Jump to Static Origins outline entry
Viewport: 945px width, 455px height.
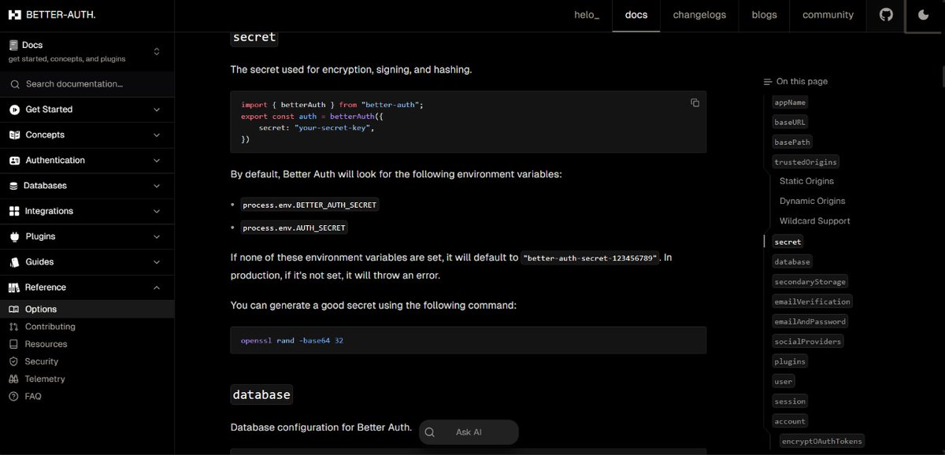point(806,181)
